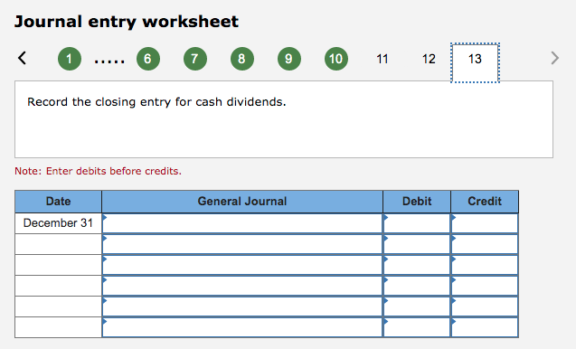Click Debit field in December 31 row

pos(417,223)
